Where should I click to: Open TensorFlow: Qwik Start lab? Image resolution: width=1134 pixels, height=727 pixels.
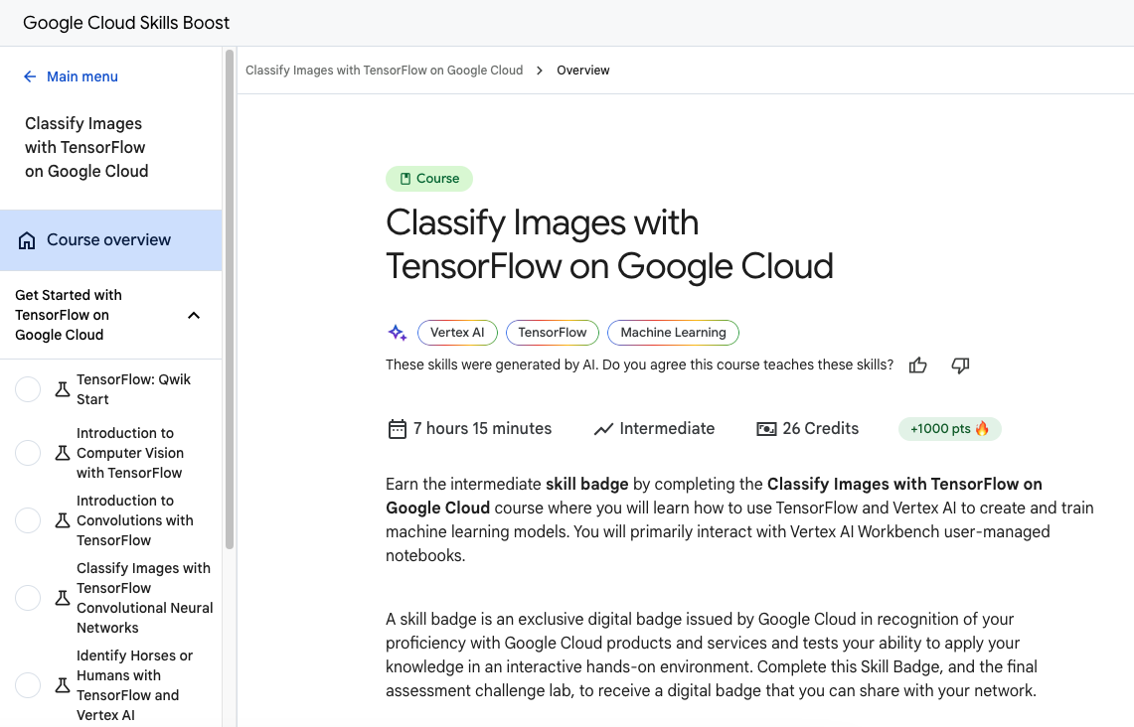134,389
